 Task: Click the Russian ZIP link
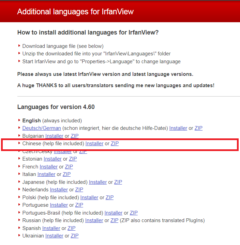[x=115, y=220]
